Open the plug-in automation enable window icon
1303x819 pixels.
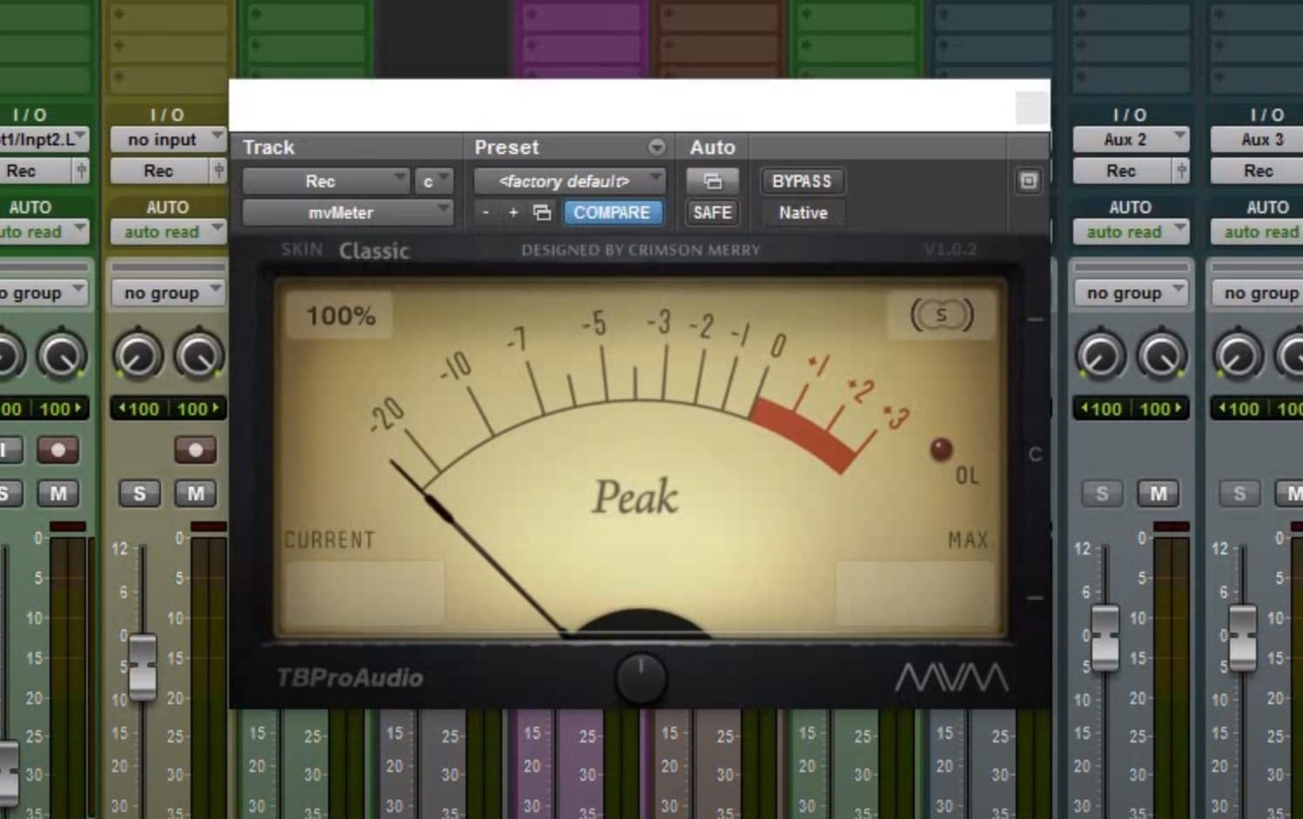[x=712, y=181]
